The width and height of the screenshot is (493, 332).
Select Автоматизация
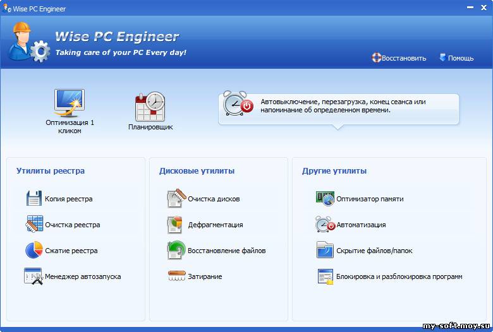pos(361,225)
